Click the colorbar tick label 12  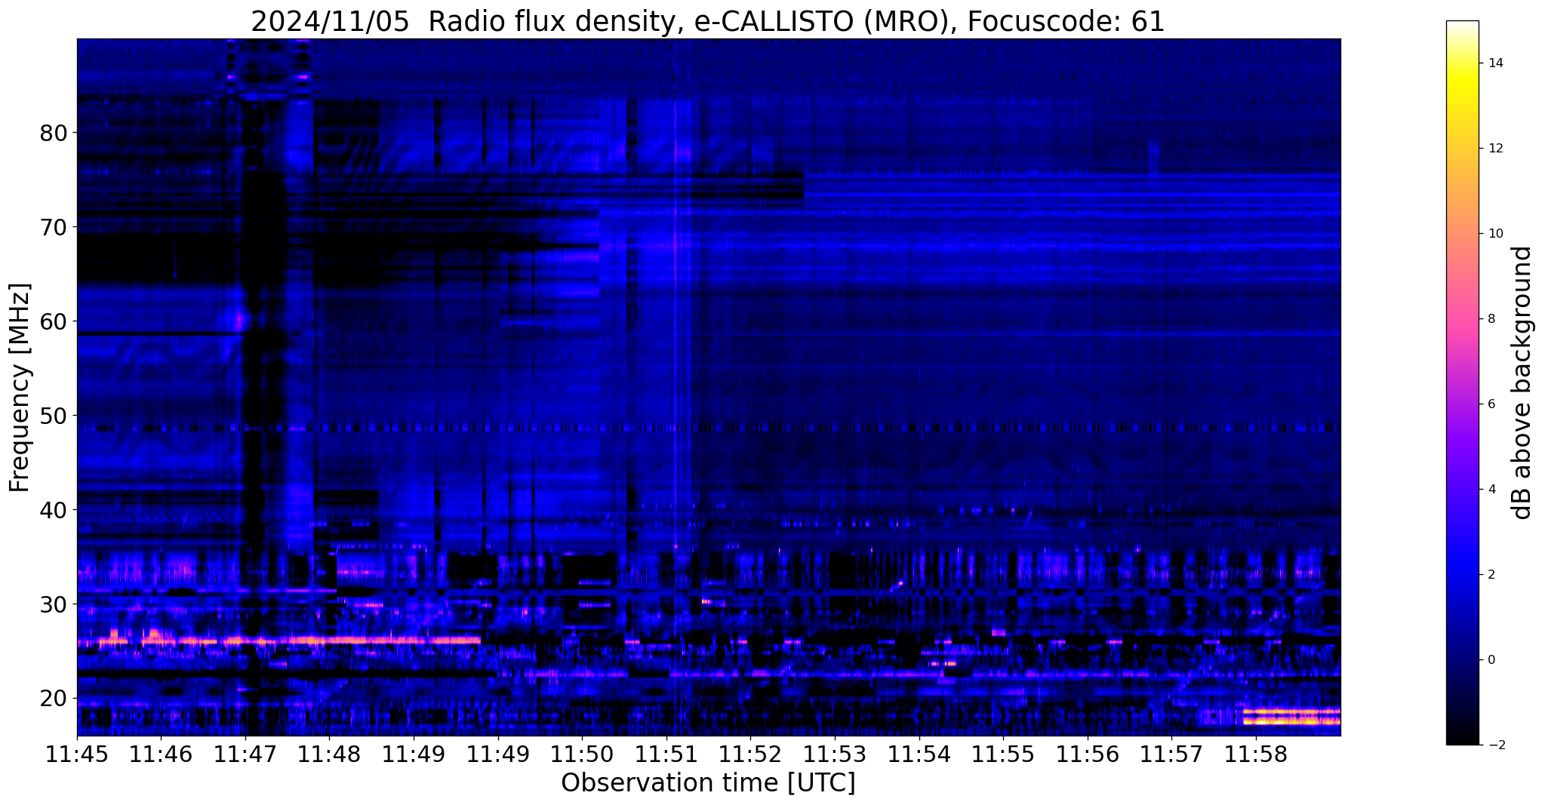[x=1494, y=149]
